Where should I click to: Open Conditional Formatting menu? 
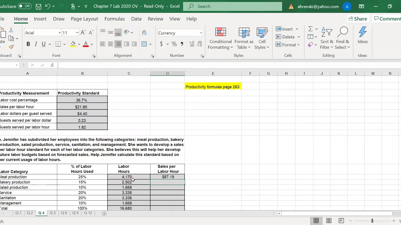tap(221, 39)
